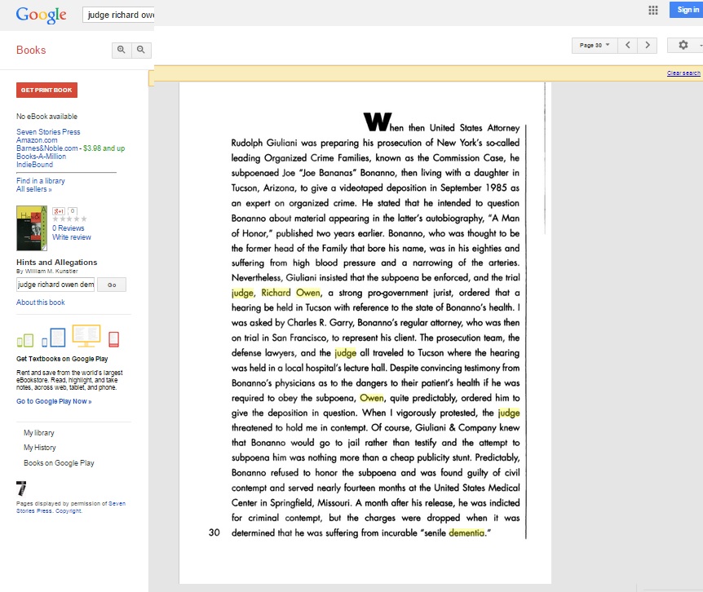The image size is (703, 592).
Task: Click the Clear search link
Action: click(x=683, y=73)
